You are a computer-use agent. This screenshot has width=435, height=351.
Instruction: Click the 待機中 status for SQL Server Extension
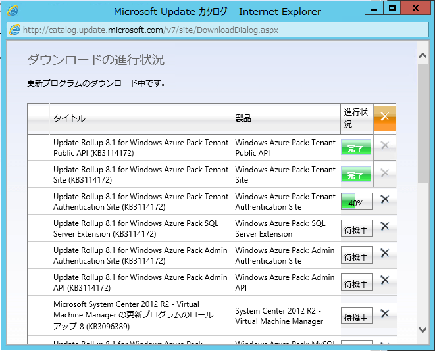click(357, 228)
